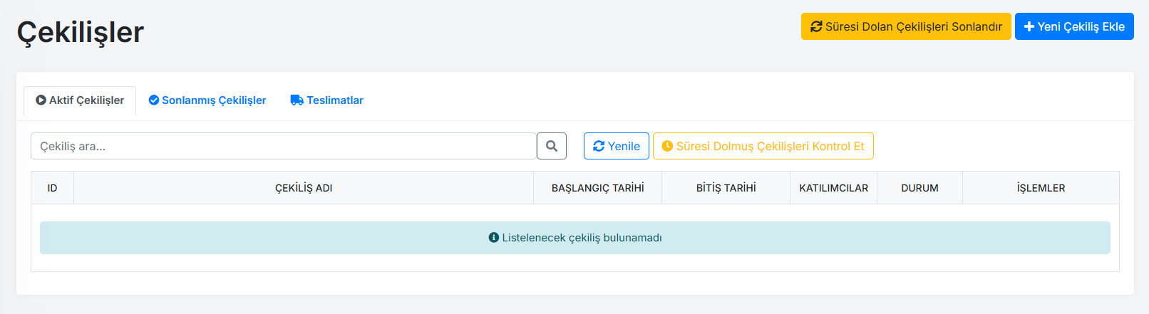Click the plus icon on Yeni Çekiliş Ekle
1149x314 pixels.
1029,26
